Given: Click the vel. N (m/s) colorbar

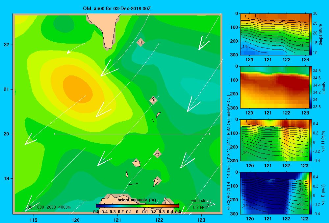Looking at the screenshot, I should [311, 140].
